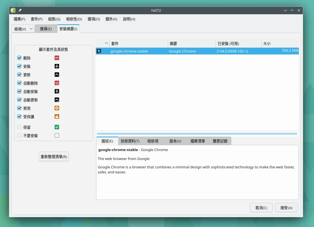Click the install status icon of google-chrome-stable
This screenshot has height=227, width=314.
[99, 51]
